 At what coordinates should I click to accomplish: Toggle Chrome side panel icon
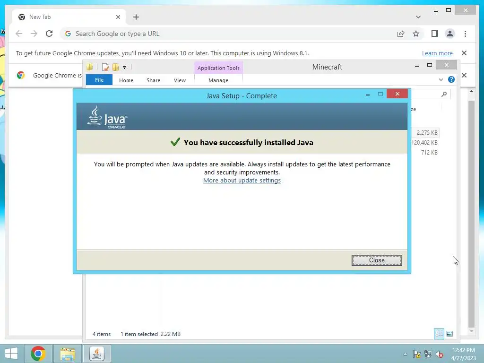435,34
